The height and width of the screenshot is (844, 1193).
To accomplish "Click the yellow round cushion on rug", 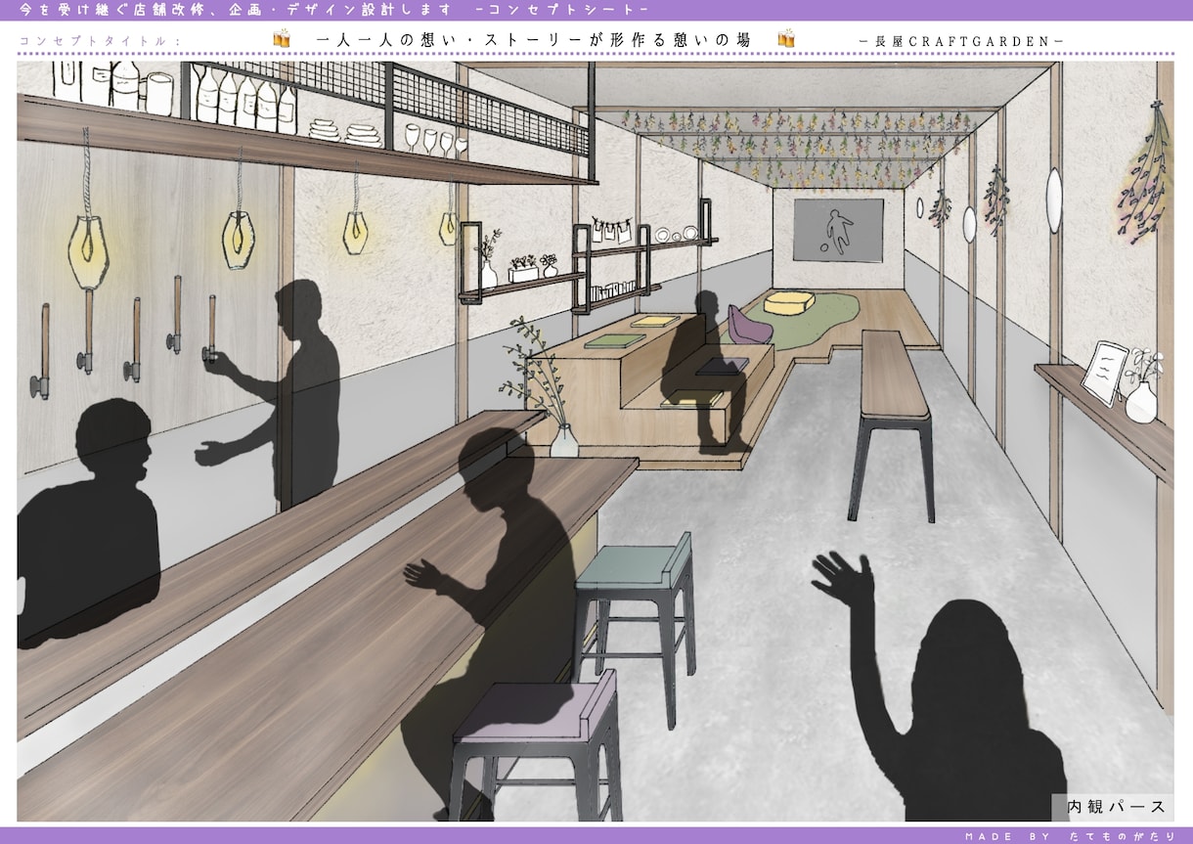I will [792, 302].
